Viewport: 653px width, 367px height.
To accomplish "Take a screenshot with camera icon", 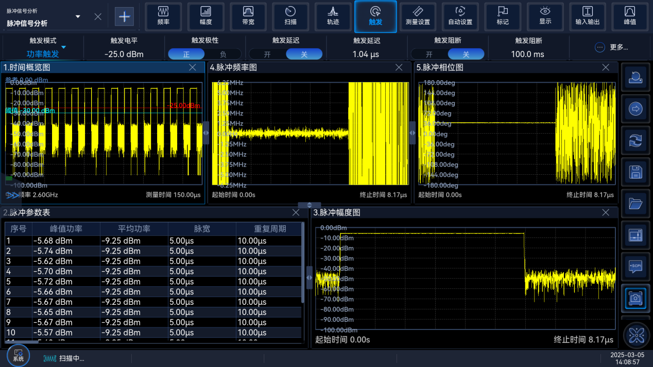I will (635, 298).
